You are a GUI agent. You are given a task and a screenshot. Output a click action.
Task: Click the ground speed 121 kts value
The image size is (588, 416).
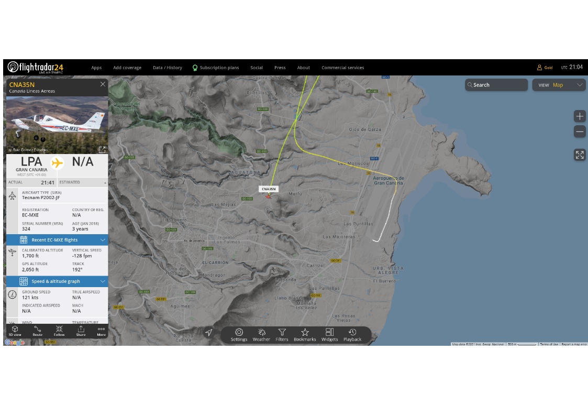coord(30,298)
